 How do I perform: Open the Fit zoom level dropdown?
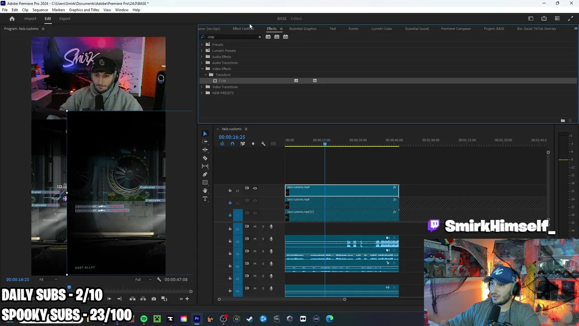tap(48, 279)
